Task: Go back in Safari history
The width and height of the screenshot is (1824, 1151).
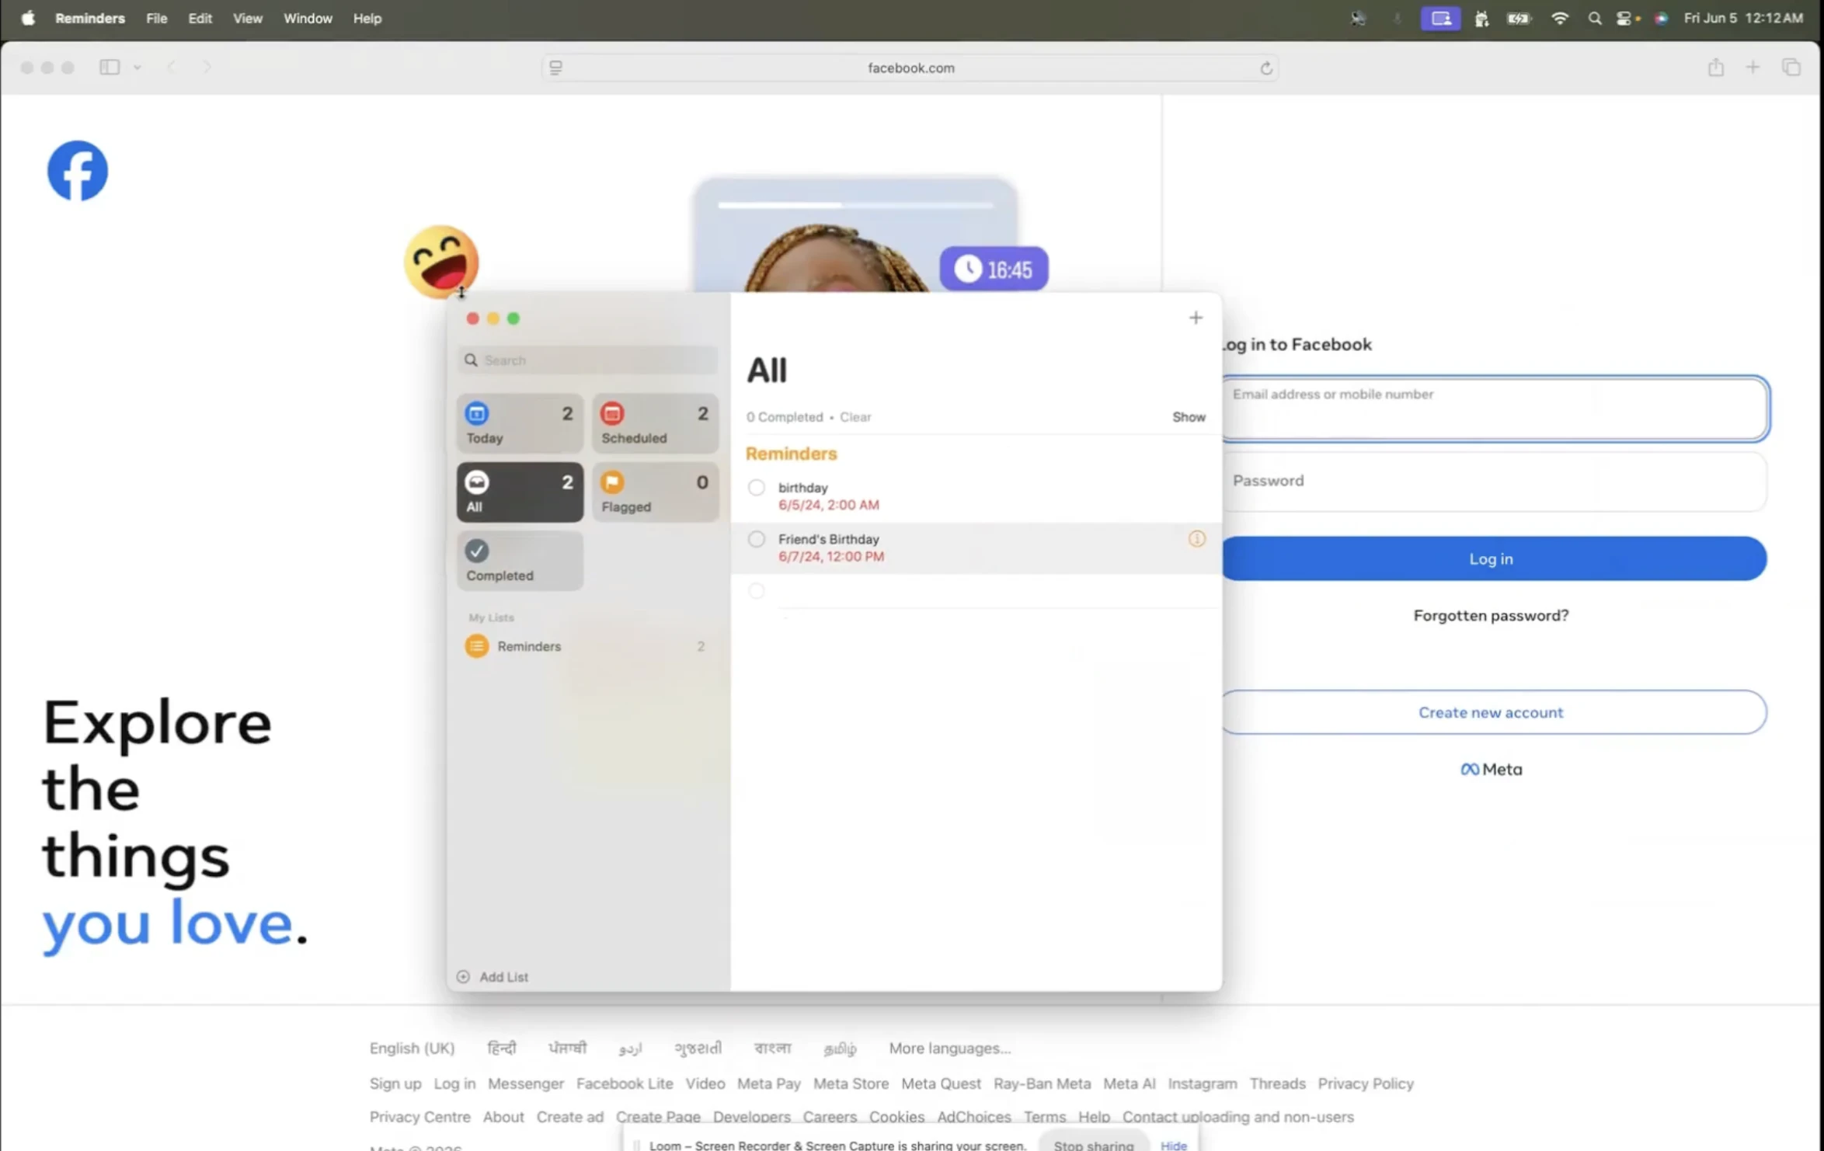Action: tap(172, 68)
